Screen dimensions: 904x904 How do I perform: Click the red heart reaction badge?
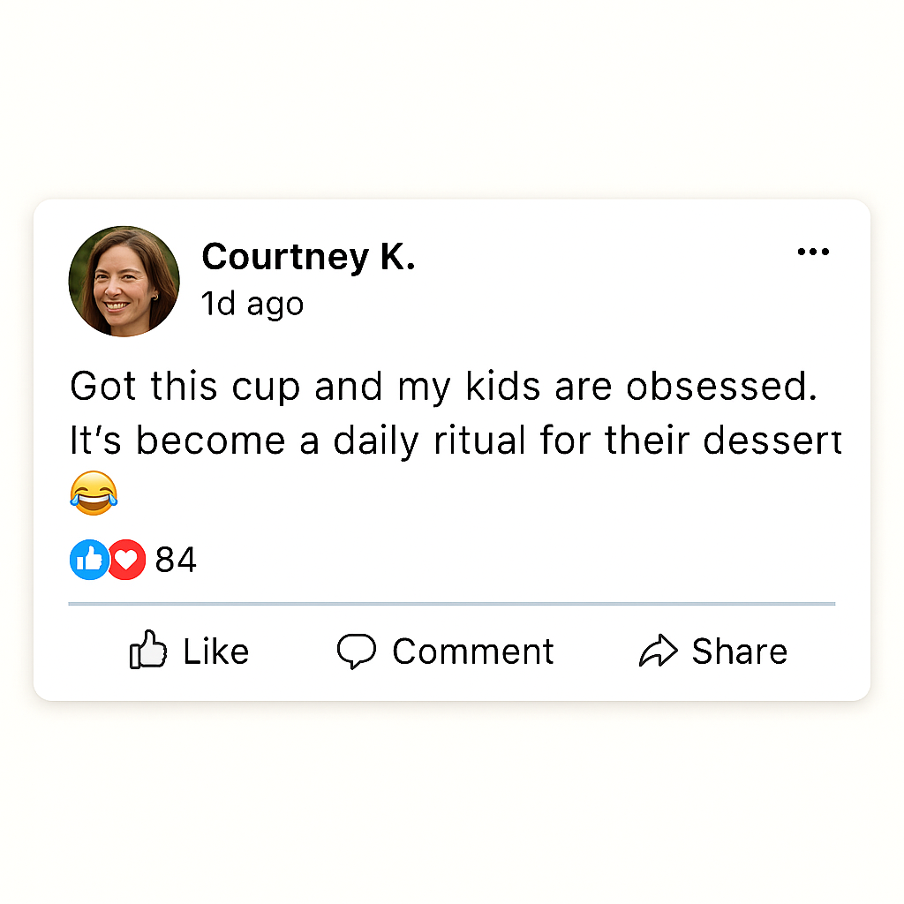tap(127, 560)
